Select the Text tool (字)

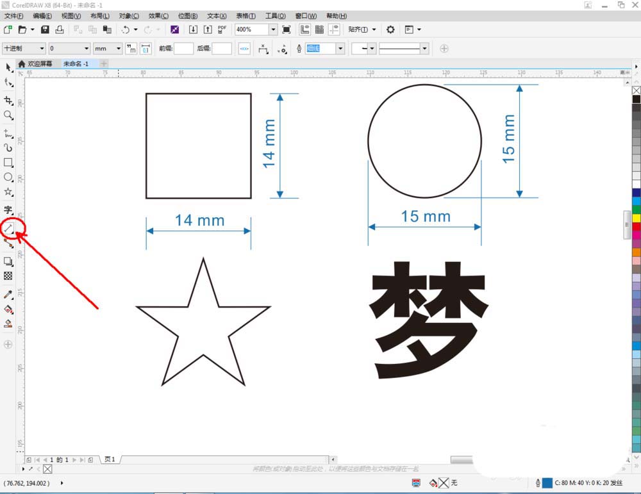(8, 210)
